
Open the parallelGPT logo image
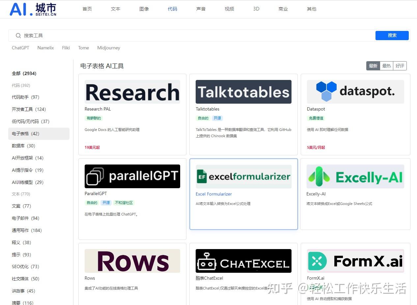[x=132, y=176]
